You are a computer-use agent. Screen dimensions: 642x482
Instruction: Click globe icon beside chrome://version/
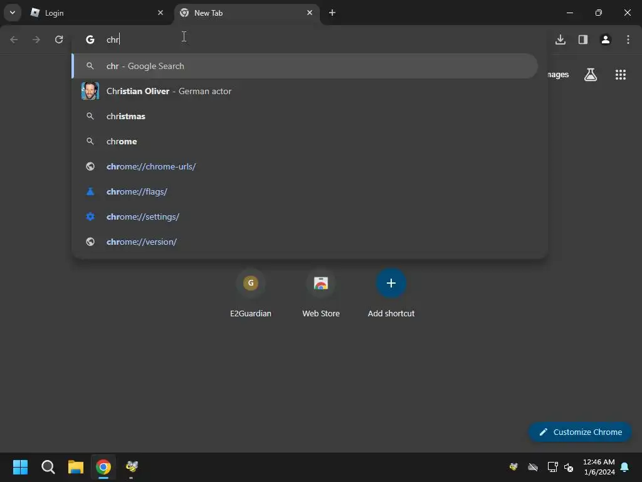click(x=90, y=242)
